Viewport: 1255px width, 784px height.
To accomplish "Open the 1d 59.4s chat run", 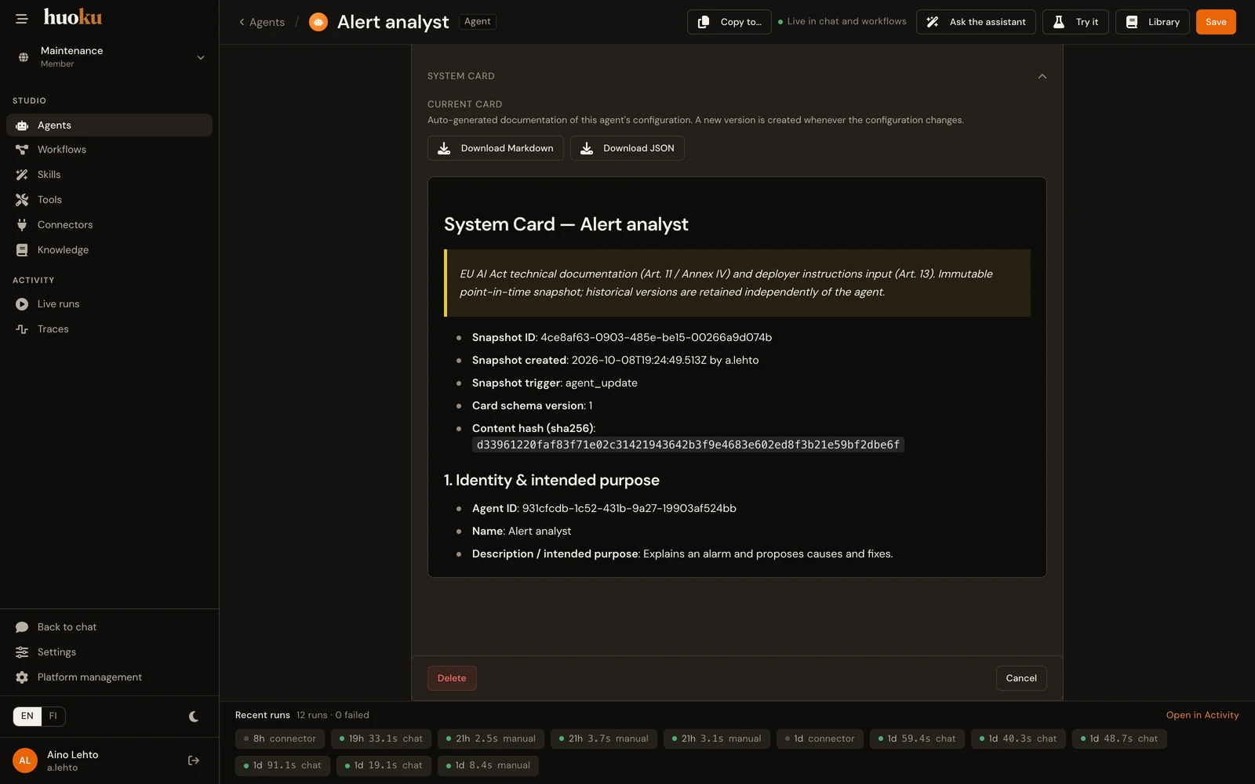I will point(917,739).
